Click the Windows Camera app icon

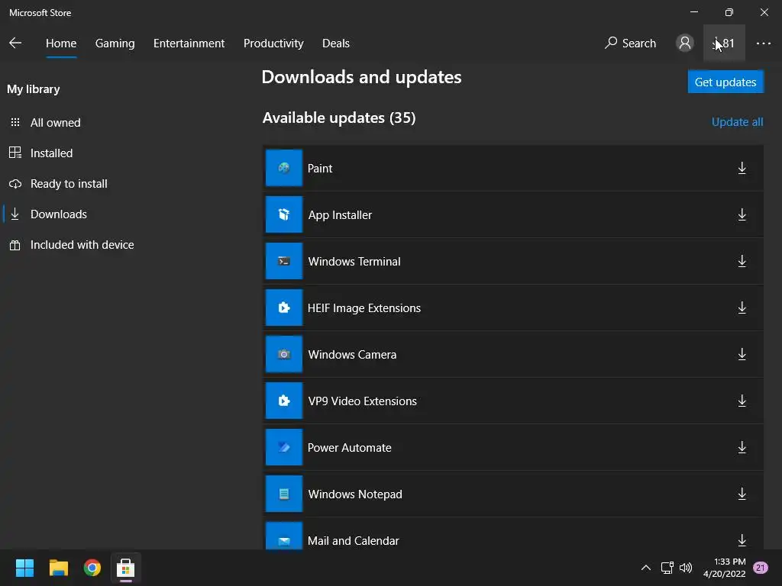point(284,354)
